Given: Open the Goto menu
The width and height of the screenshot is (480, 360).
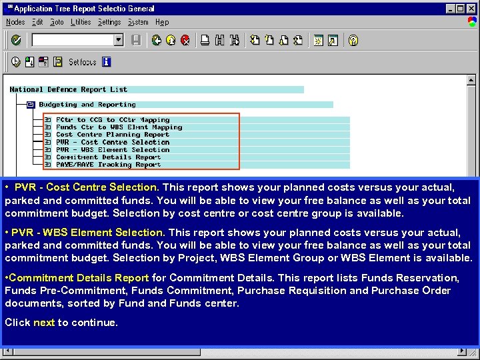Looking at the screenshot, I should tap(57, 22).
